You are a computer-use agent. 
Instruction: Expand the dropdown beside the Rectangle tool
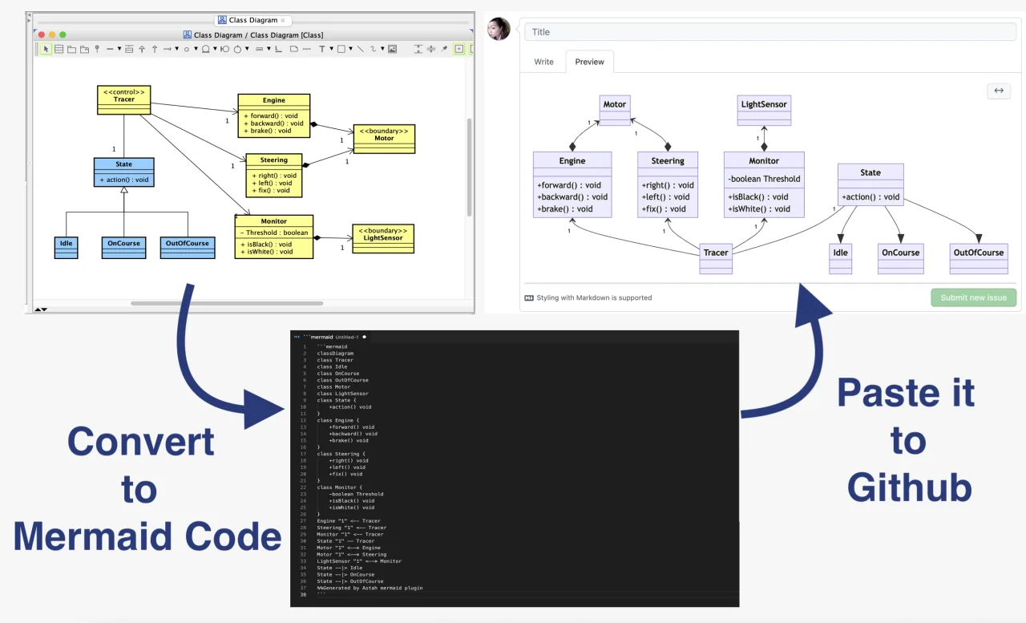coord(349,49)
